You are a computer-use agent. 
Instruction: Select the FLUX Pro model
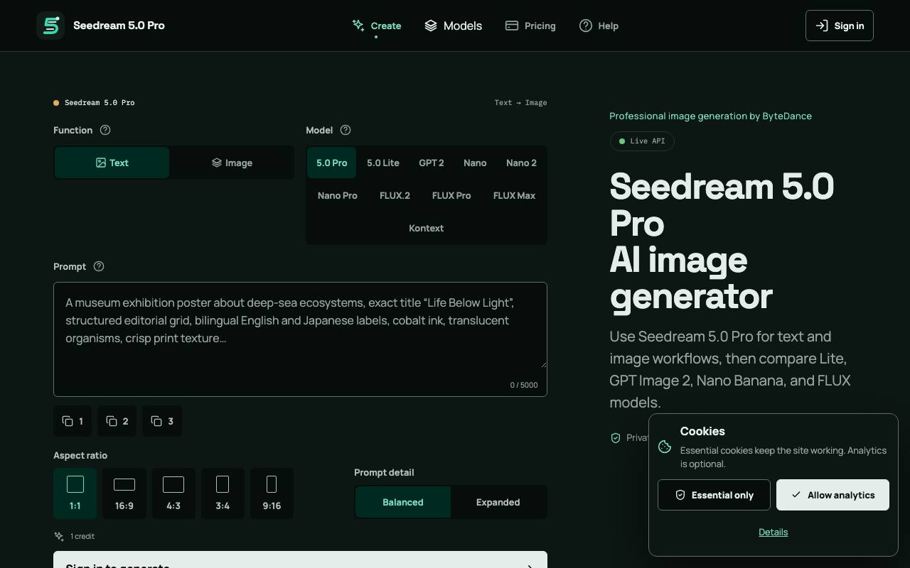click(x=451, y=195)
